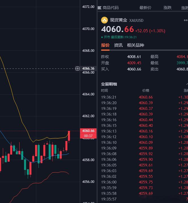Click the latest red candlestick on the chart
The image size is (188, 203).
click(69, 136)
